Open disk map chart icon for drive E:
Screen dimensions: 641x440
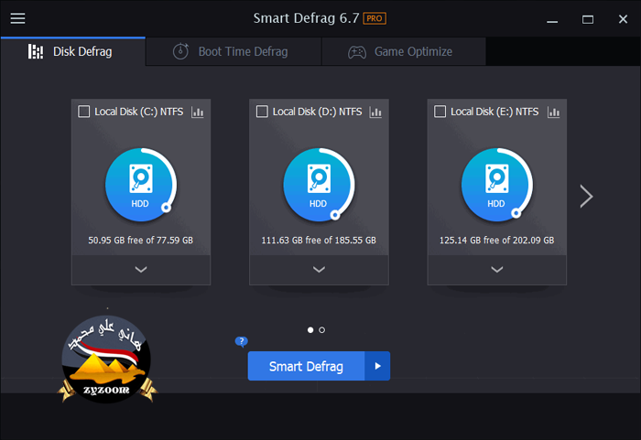click(553, 113)
